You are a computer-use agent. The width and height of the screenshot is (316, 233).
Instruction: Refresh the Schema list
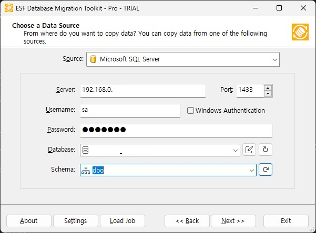pyautogui.click(x=266, y=170)
